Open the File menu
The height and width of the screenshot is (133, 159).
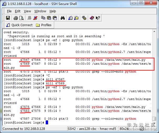click(x=9, y=11)
